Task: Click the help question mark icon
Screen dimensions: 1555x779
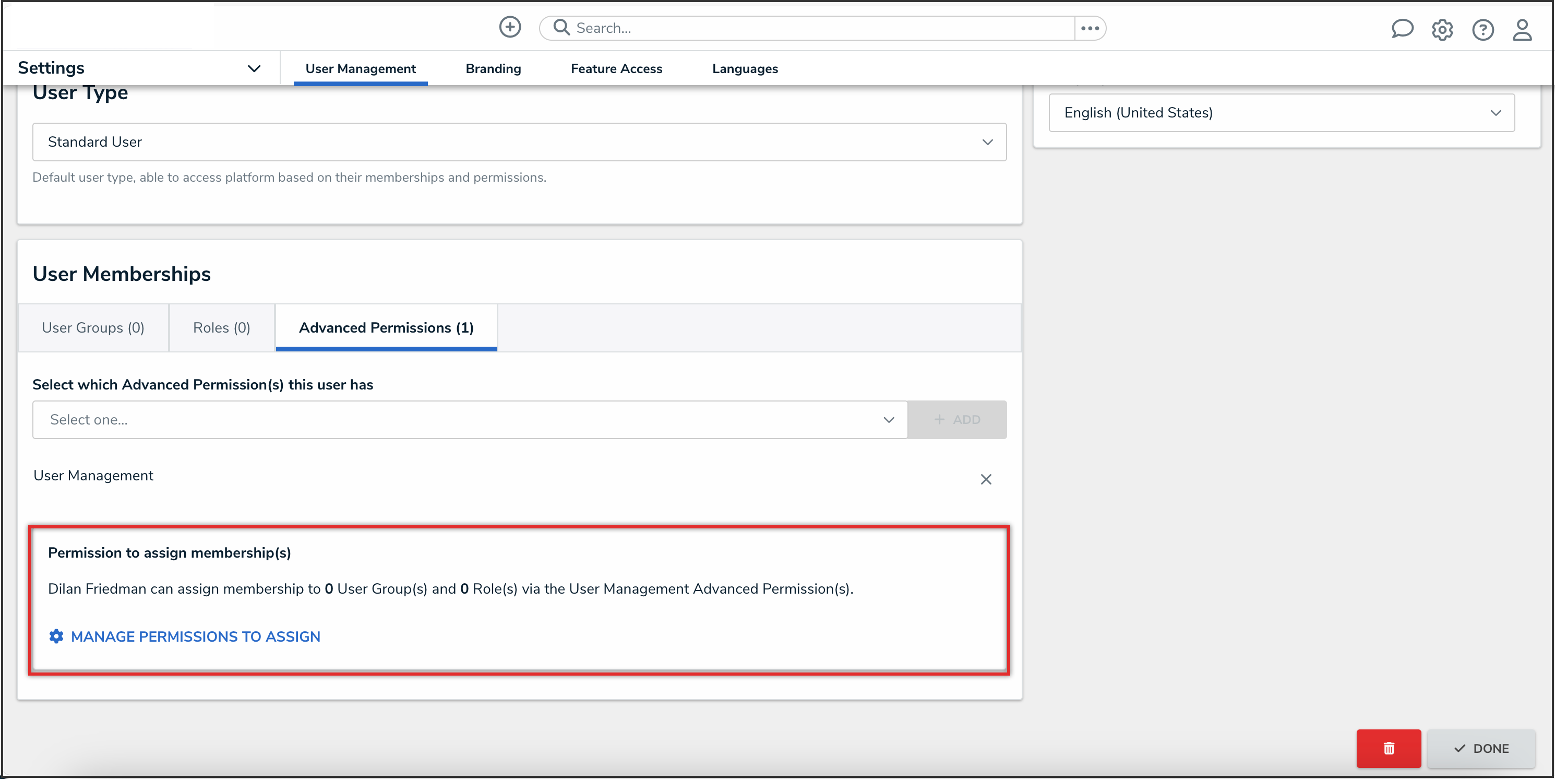Action: [x=1482, y=30]
